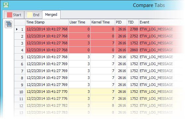Switch to the End tab
Image resolution: width=185 pixels, height=119 pixels.
[x=33, y=15]
